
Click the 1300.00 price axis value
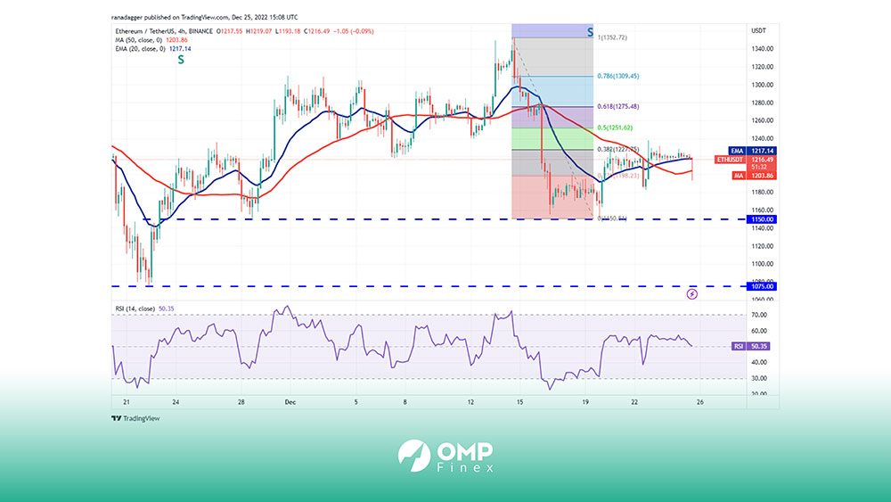[x=763, y=85]
